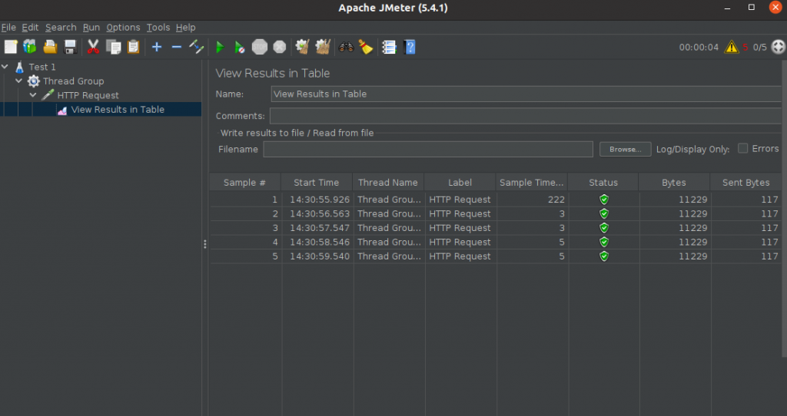787x416 pixels.
Task: Click the Reset Search icon
Action: (x=366, y=47)
